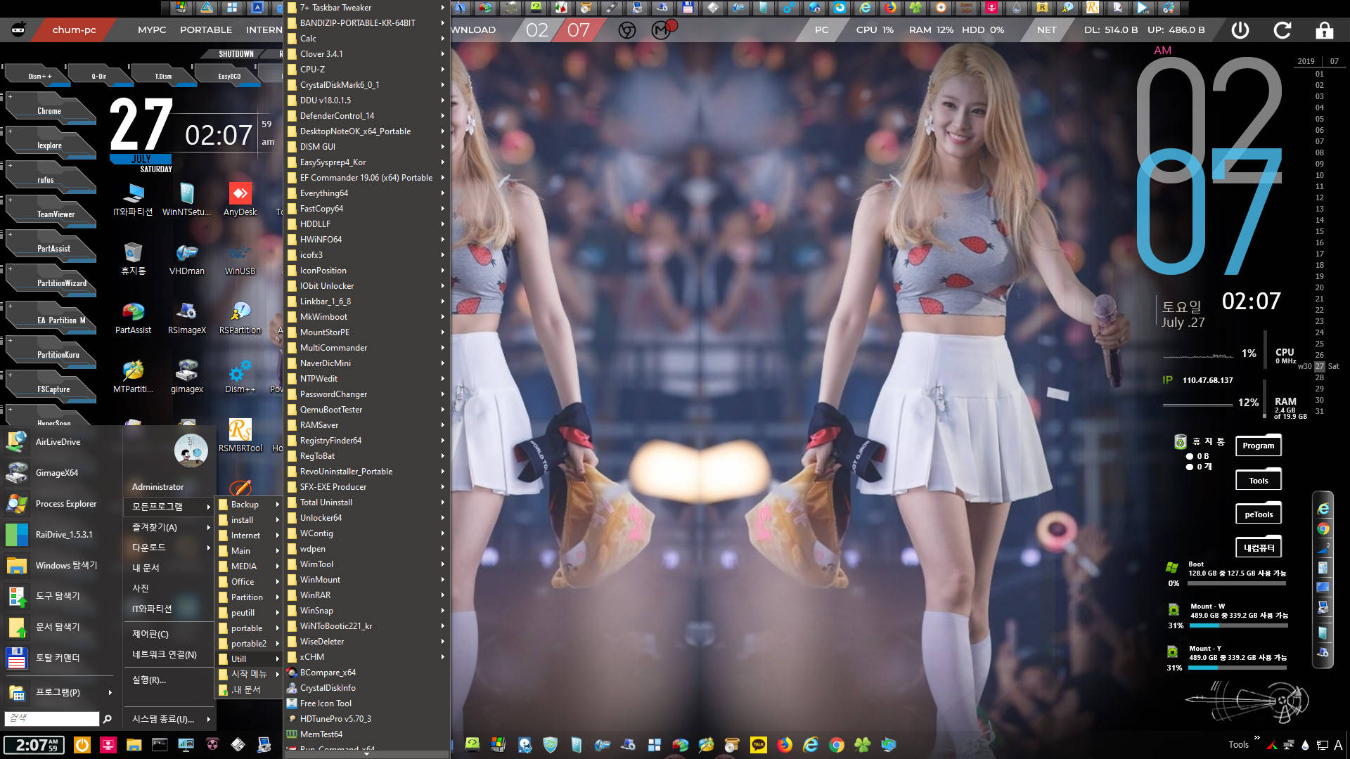Select the 휴지통 recycle bin desktop icon

point(133,259)
